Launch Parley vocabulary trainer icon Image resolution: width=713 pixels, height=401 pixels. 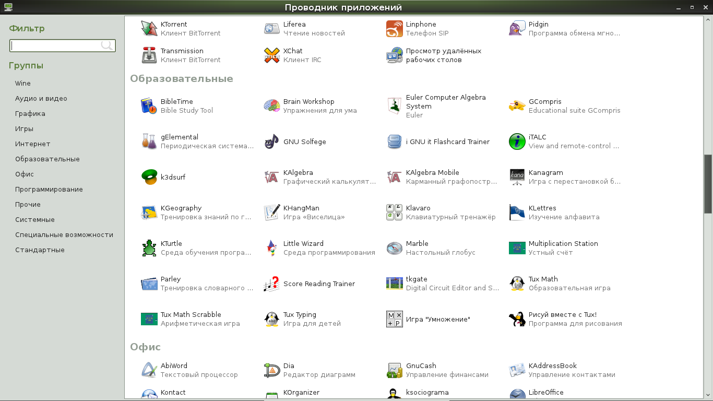pos(149,284)
